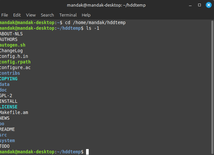Click the LICENSE entry
The image size is (214, 155).
[9, 107]
